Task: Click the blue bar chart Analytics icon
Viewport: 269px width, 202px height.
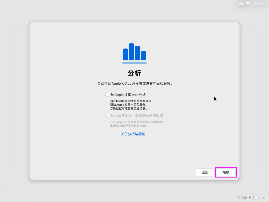Action: click(x=134, y=53)
